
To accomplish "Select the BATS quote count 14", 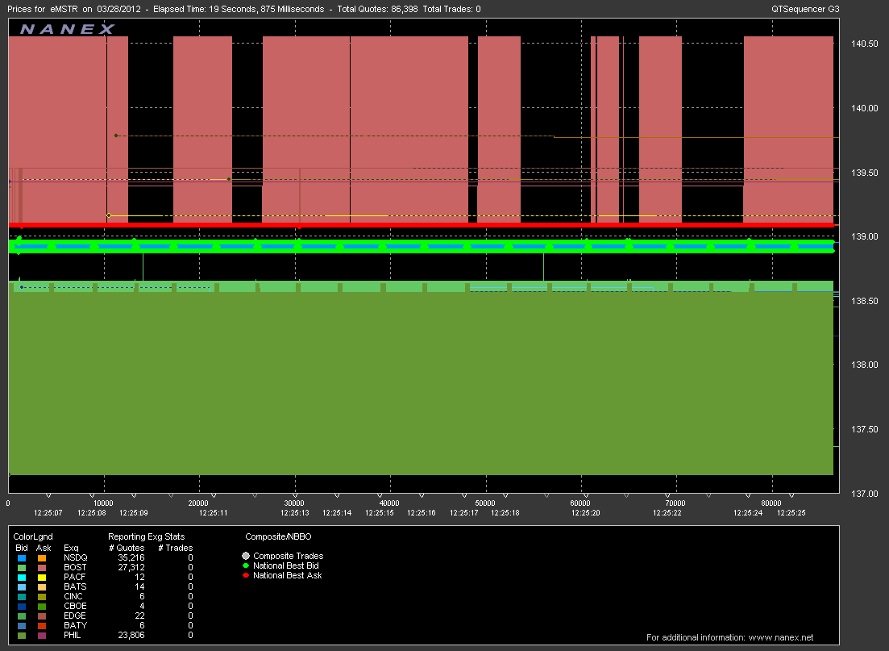I will tap(139, 586).
